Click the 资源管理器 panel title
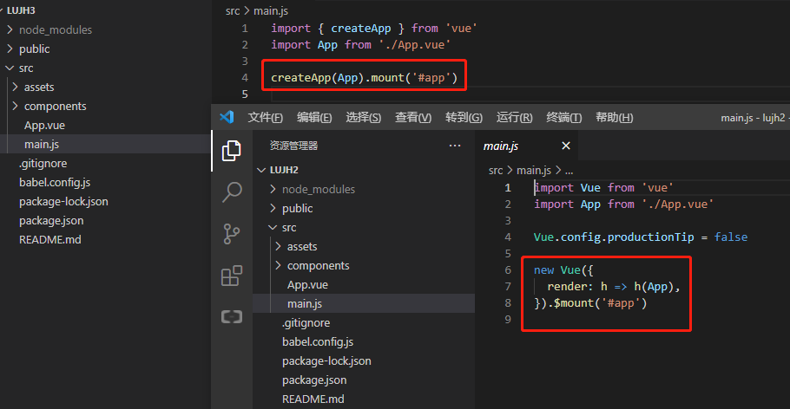 293,146
